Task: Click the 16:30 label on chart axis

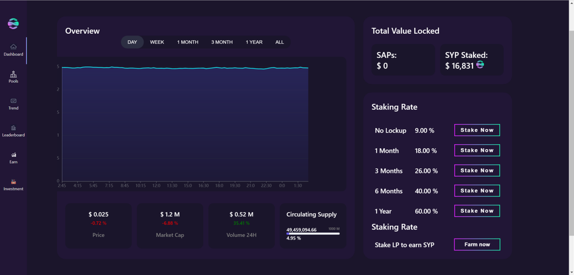Action: 203,186
